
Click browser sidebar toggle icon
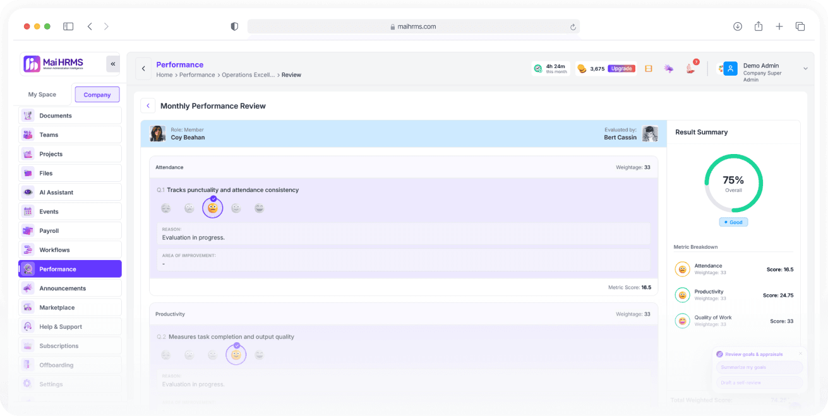(68, 27)
